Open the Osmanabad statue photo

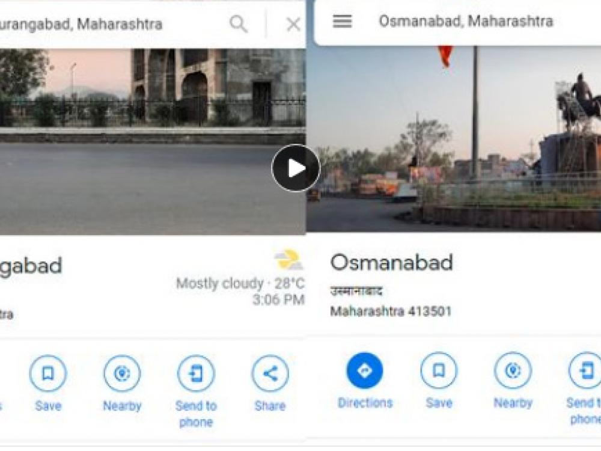[x=454, y=138]
